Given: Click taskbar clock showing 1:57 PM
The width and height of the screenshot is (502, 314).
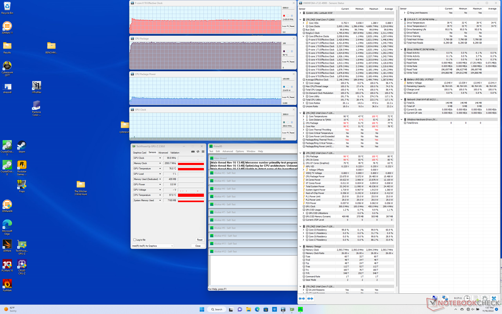Looking at the screenshot, I should (x=488, y=309).
